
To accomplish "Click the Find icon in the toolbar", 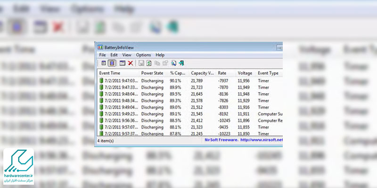I will tap(173, 63).
